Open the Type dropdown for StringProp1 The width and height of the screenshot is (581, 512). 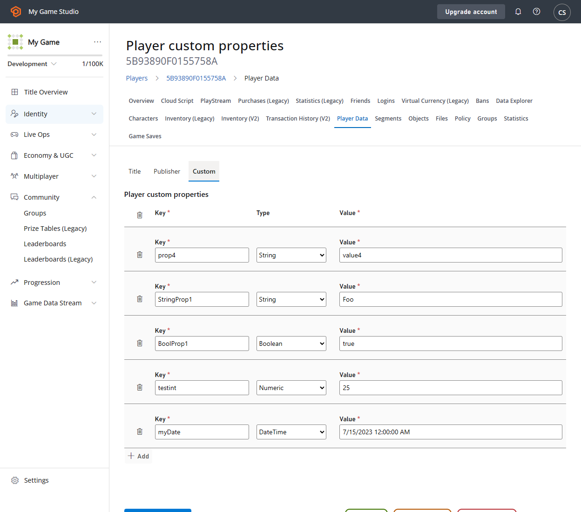[291, 299]
